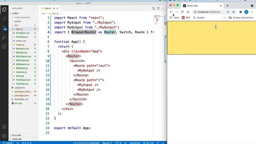This screenshot has height=144, width=256.
Task: Open the Apps bookmark shortcut
Action: tap(174, 18)
